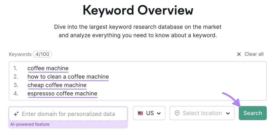Viewport: 277px width, 135px height.
Task: Click the AI sparkle icon in domain field
Action: [16, 114]
